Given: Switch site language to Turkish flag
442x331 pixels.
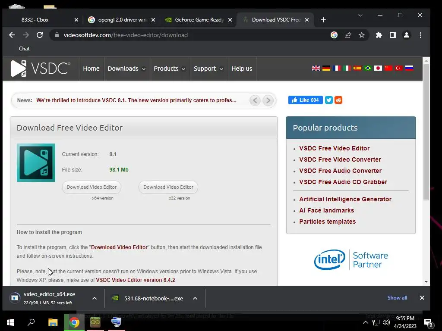Looking at the screenshot, I should pos(398,68).
